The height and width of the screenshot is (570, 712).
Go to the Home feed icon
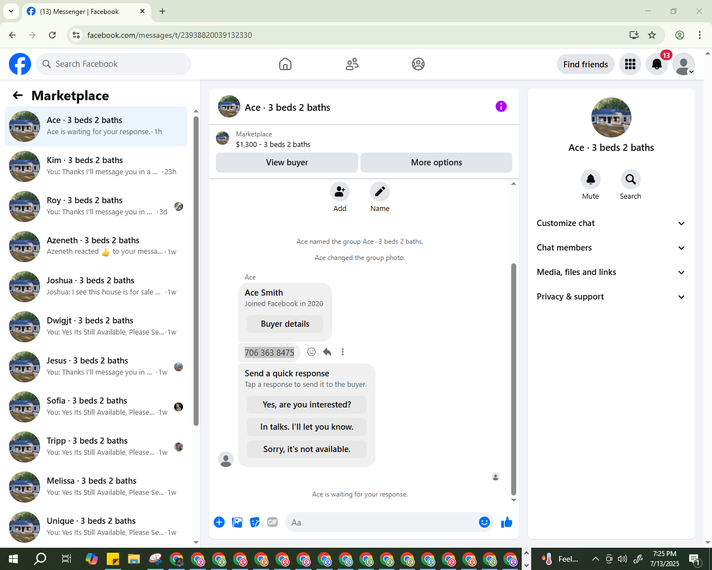tap(285, 64)
